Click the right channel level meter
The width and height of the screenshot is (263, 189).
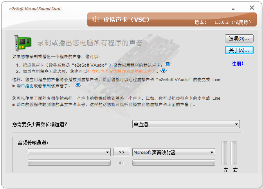[x=234, y=153]
